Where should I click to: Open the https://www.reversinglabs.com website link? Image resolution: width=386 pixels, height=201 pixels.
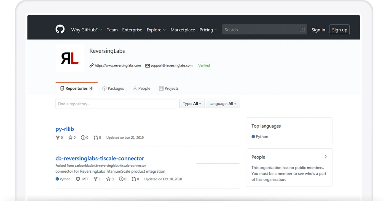[x=118, y=66]
